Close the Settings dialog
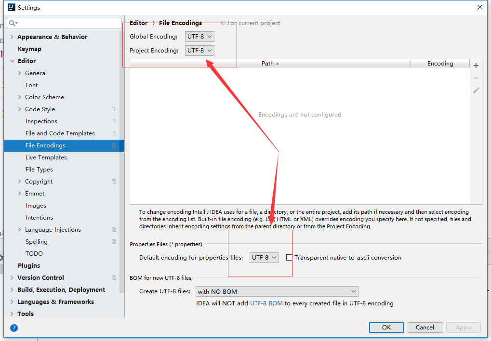491x341 pixels. click(x=480, y=7)
